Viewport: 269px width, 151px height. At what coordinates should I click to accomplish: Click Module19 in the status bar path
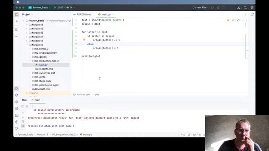coord(42,135)
